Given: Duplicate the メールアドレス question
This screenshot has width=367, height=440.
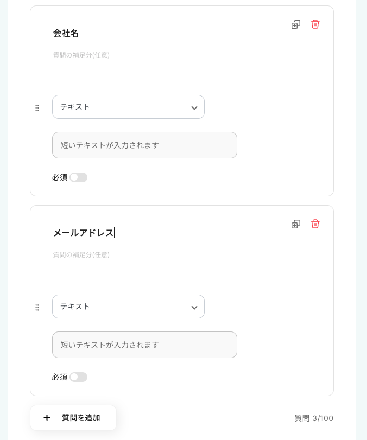Looking at the screenshot, I should (295, 224).
